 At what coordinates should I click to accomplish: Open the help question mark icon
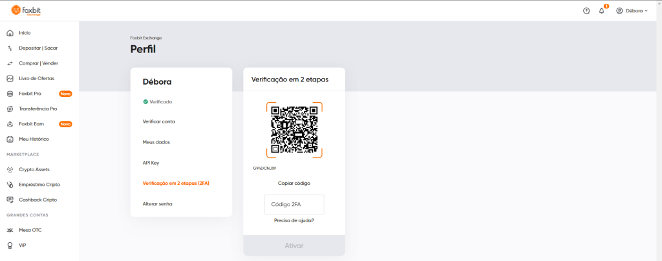click(586, 11)
